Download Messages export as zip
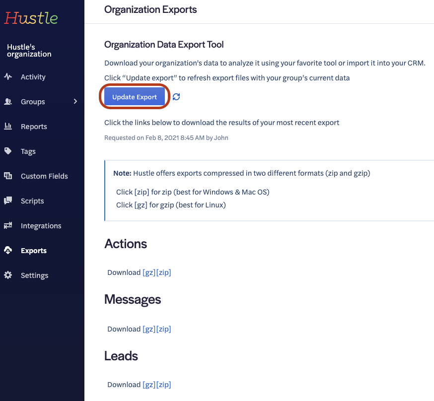 tap(164, 329)
